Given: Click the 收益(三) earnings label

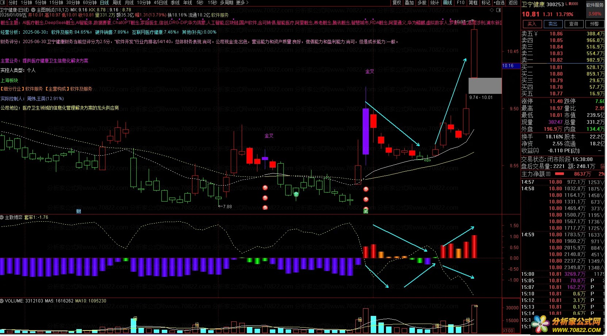Looking at the screenshot, I should pyautogui.click(x=530, y=151).
